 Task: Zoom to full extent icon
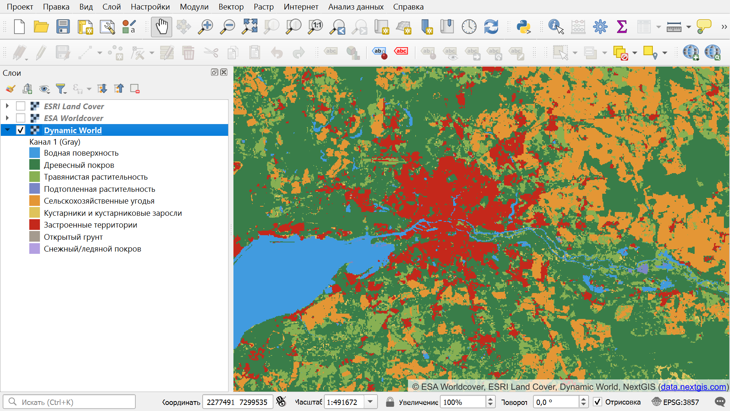(x=249, y=27)
